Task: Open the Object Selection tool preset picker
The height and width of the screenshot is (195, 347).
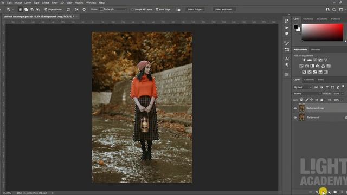Action: (x=10, y=10)
